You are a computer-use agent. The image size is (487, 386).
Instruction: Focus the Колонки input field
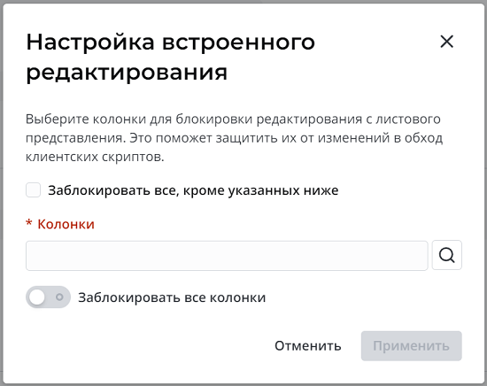tap(227, 256)
